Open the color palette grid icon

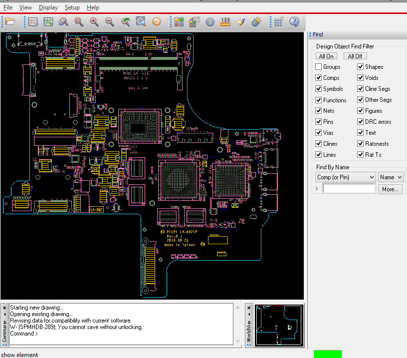click(179, 22)
